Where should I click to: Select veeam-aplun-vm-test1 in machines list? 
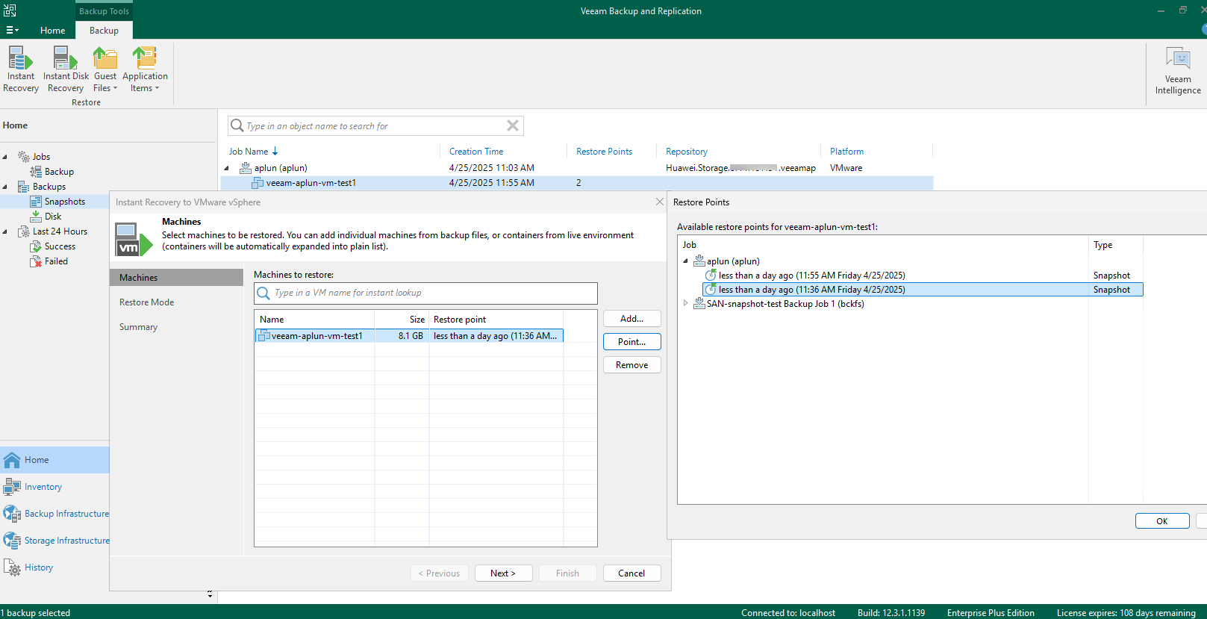click(409, 336)
